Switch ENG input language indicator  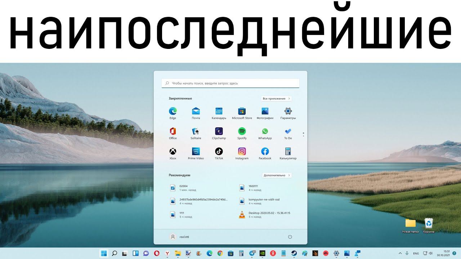coord(416,254)
